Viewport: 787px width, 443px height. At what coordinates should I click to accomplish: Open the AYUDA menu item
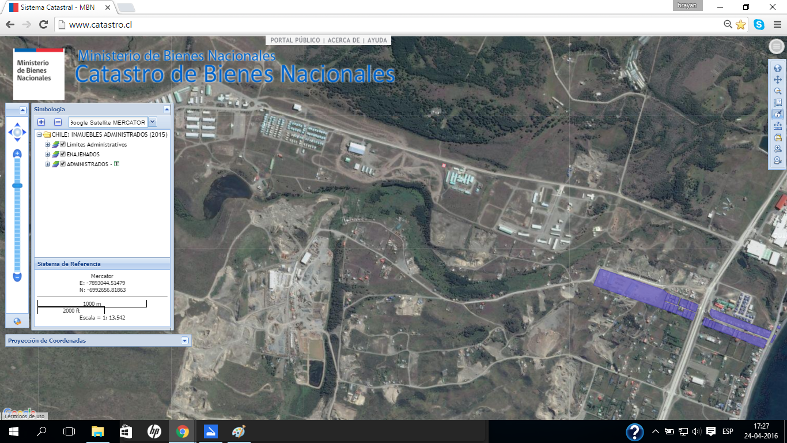click(x=377, y=40)
